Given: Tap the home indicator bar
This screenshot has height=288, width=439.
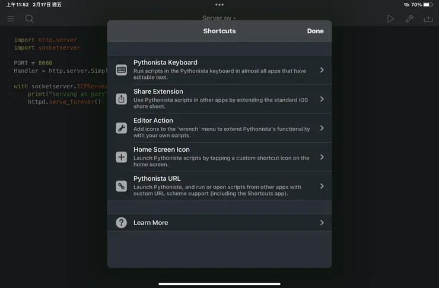Looking at the screenshot, I should coord(220,284).
